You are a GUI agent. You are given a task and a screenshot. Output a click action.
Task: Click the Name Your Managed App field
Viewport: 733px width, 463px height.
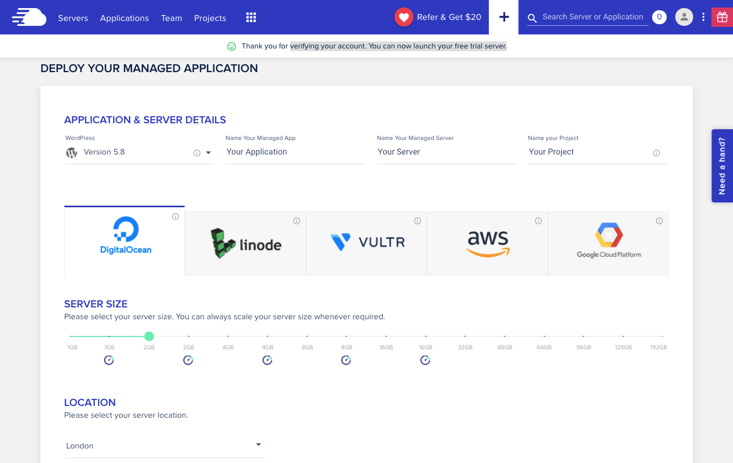point(295,152)
